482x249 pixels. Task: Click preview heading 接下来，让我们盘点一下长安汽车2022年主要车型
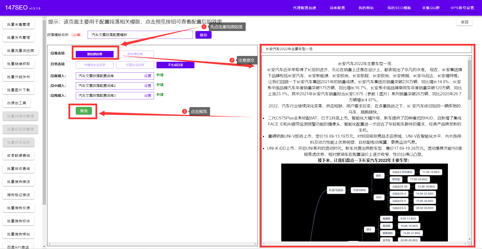[364, 160]
